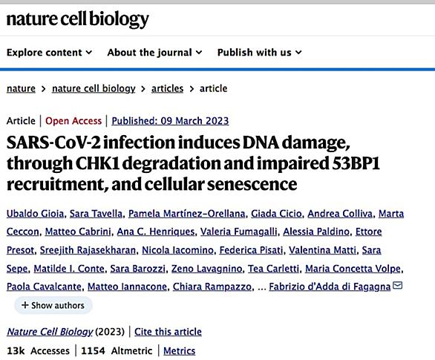View the article Metrics link
The width and height of the screenshot is (435, 360).
(179, 351)
